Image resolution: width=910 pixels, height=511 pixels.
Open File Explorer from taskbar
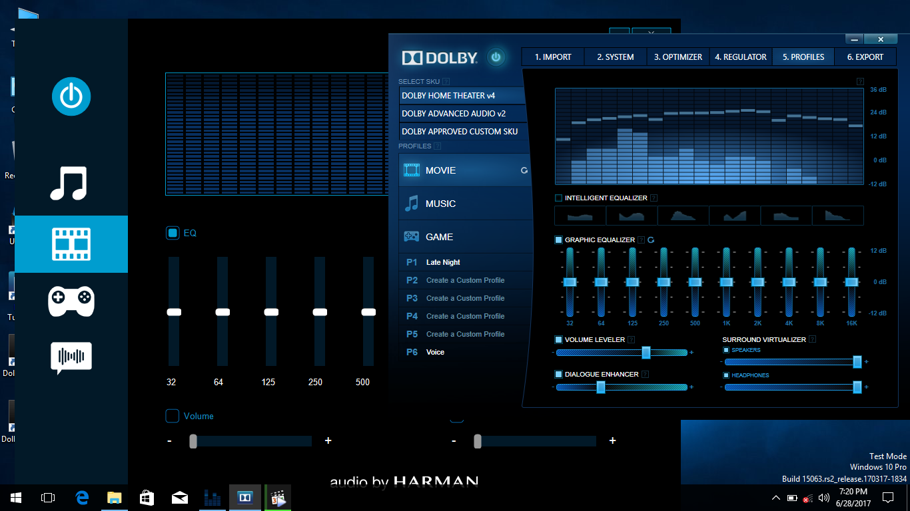coord(115,497)
